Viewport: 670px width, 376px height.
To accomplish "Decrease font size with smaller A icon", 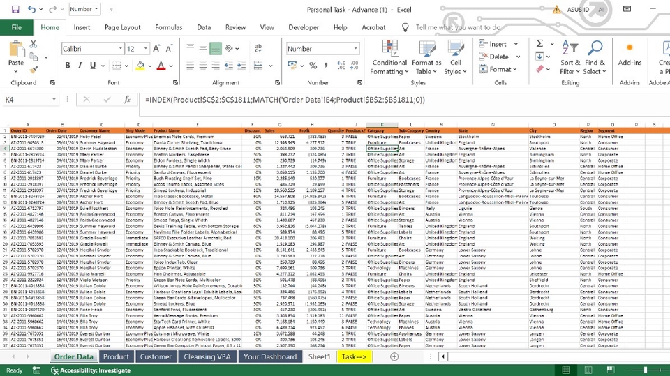I will click(169, 48).
